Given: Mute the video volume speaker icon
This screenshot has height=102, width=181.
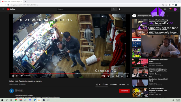Looking at the screenshot, I should click(x=22, y=76).
